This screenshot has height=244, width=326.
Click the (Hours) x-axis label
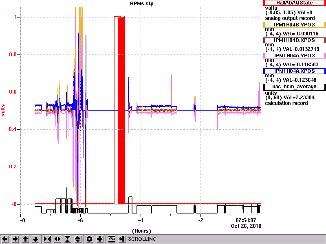coord(141,231)
